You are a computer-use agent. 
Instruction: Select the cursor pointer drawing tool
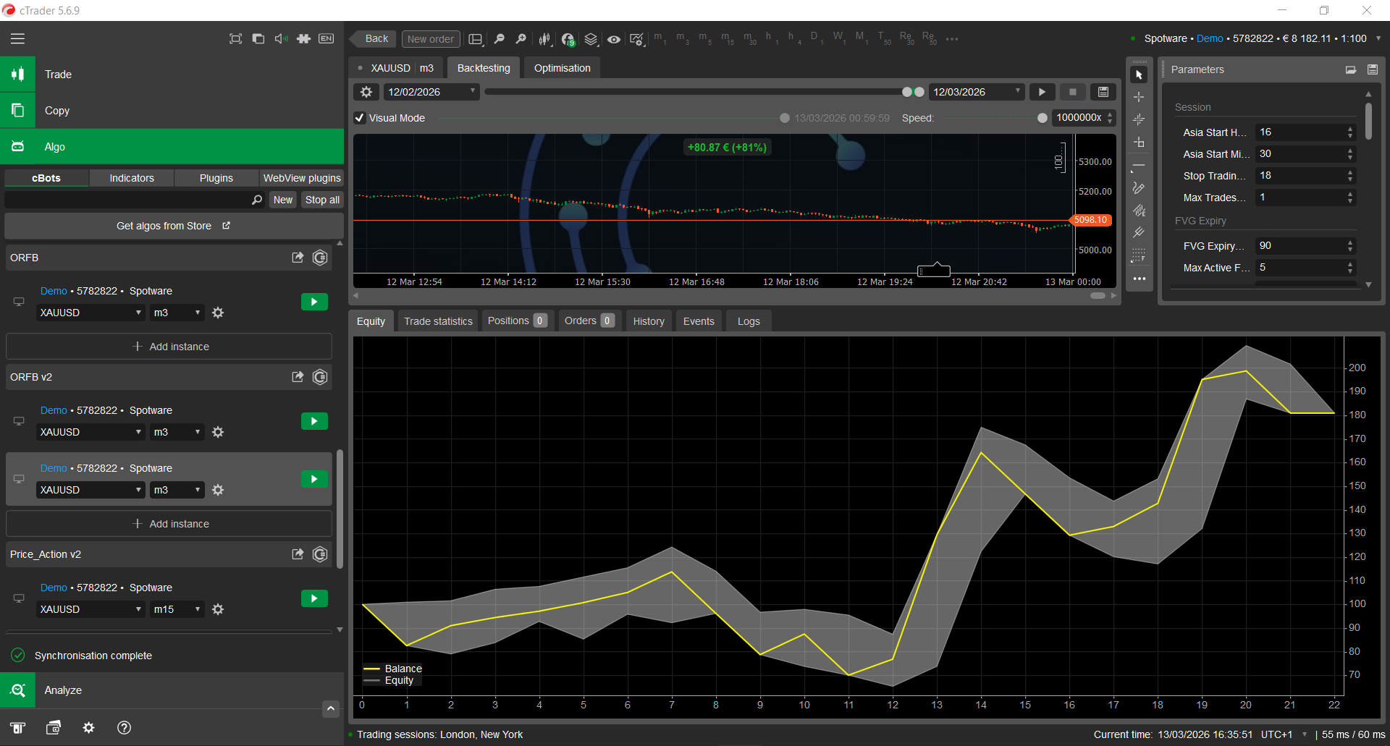pos(1139,75)
